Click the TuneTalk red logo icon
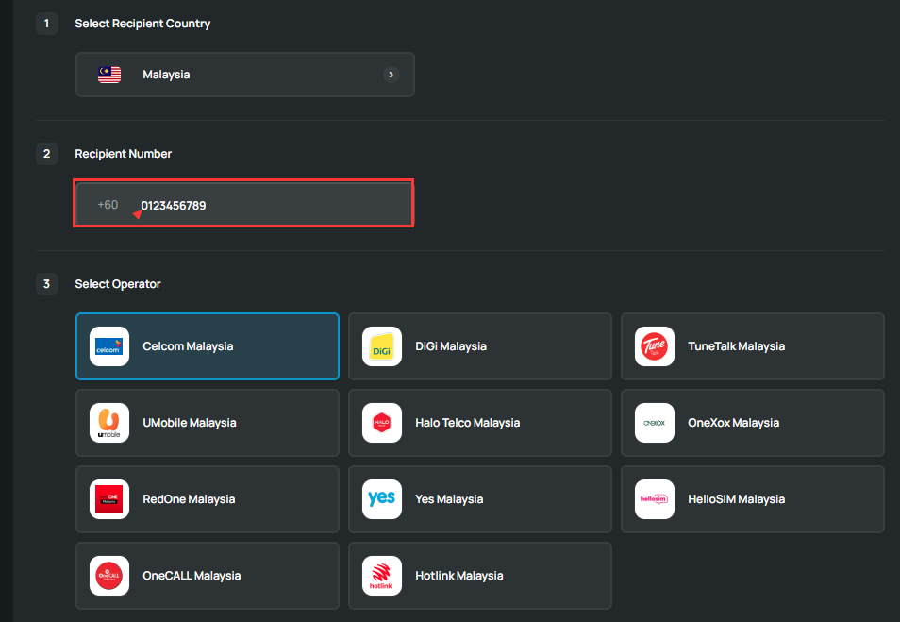This screenshot has width=900, height=622. pos(655,346)
